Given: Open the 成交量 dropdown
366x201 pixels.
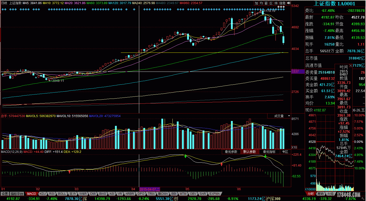Looking at the screenshot, I should (x=279, y=116).
